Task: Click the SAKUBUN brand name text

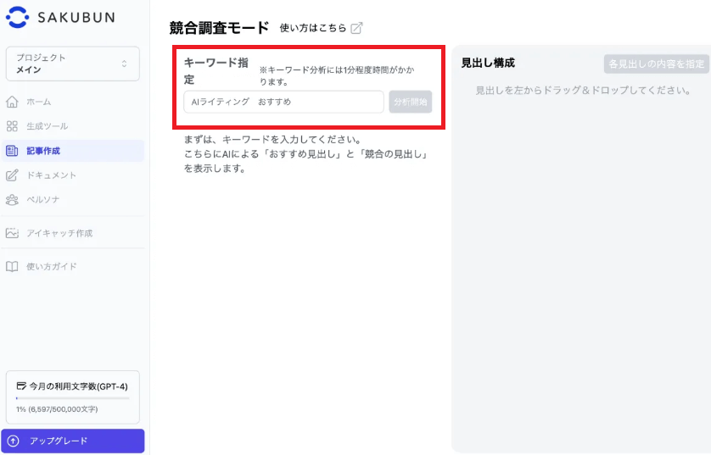Action: coord(76,18)
